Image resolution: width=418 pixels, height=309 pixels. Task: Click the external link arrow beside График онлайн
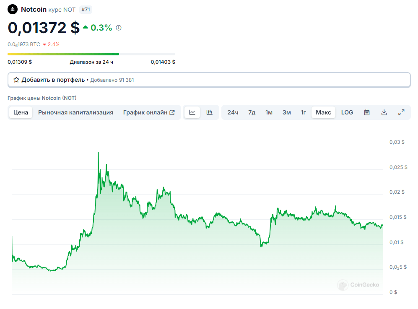172,112
